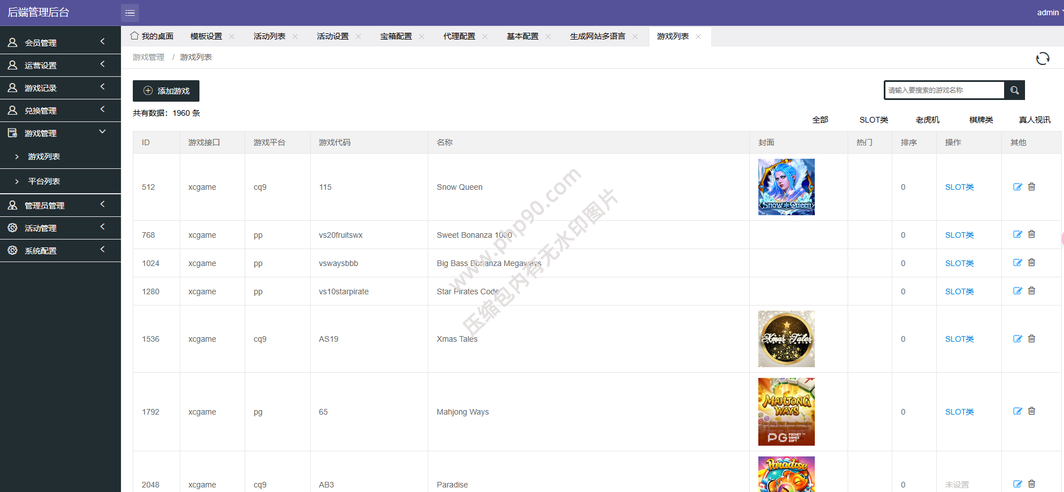This screenshot has width=1064, height=492.
Task: Filter games by 棋牌类 category
Action: pos(981,120)
